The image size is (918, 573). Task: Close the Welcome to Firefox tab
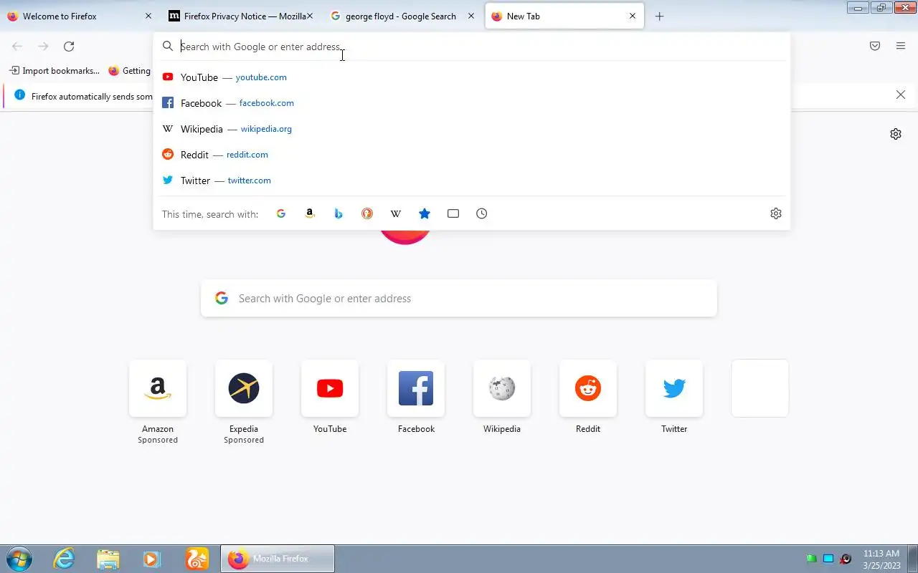148,16
